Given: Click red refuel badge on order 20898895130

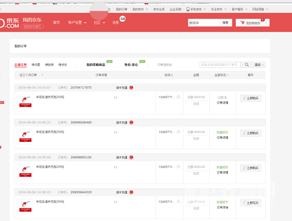Looking at the screenshot, I should point(131,157).
